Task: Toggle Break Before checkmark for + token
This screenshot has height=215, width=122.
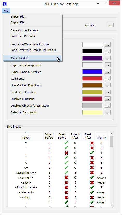Action: click(66, 148)
